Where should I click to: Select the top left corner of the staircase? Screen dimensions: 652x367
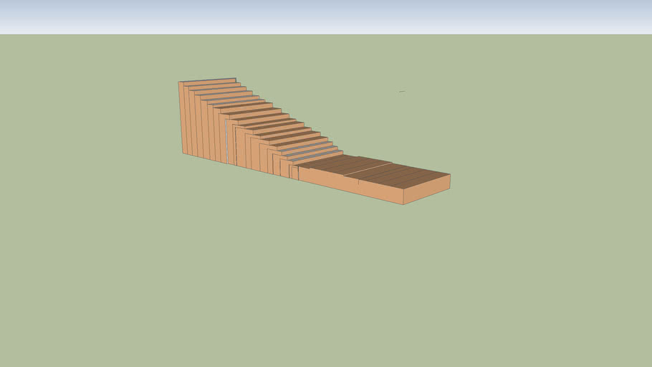coord(179,82)
